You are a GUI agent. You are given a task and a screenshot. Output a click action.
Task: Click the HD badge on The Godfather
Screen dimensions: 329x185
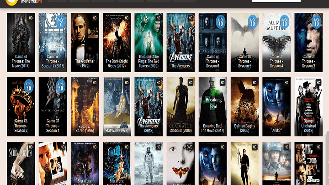point(95,18)
